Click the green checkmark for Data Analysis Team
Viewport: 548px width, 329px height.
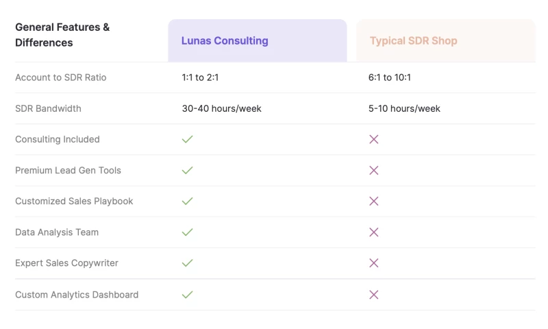click(187, 232)
